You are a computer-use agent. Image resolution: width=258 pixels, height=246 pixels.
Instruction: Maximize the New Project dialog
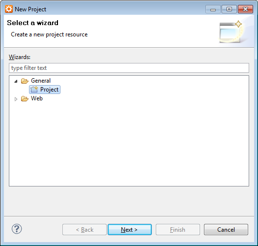[x=229, y=9]
